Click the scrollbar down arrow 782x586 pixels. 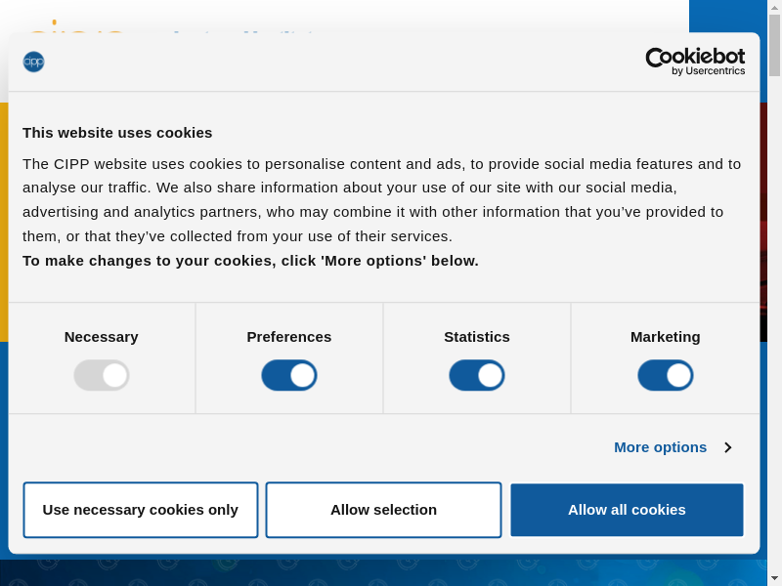click(774, 578)
